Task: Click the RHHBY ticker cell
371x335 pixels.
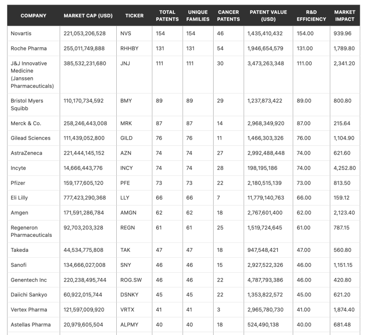Action: (129, 49)
